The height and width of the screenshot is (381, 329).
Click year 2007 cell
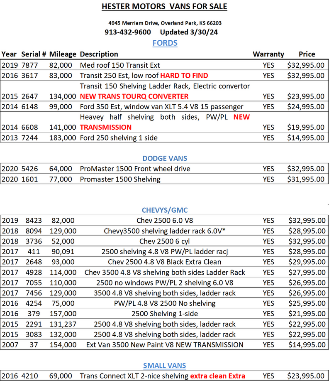pos(10,345)
